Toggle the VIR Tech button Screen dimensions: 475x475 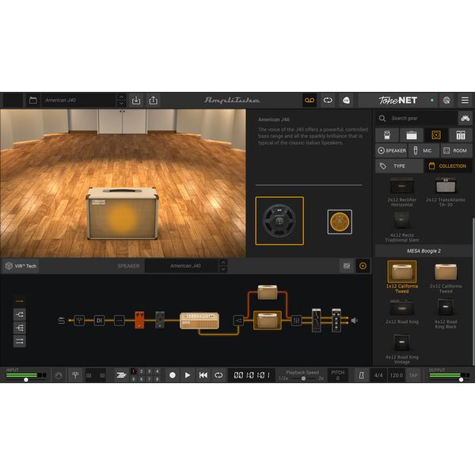tap(21, 266)
